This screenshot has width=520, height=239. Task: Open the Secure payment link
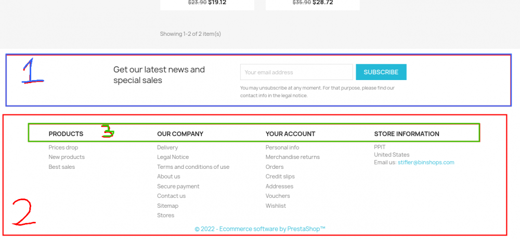click(178, 187)
